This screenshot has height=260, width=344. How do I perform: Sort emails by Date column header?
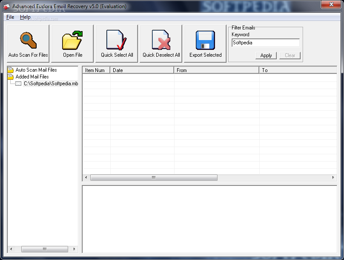(142, 70)
